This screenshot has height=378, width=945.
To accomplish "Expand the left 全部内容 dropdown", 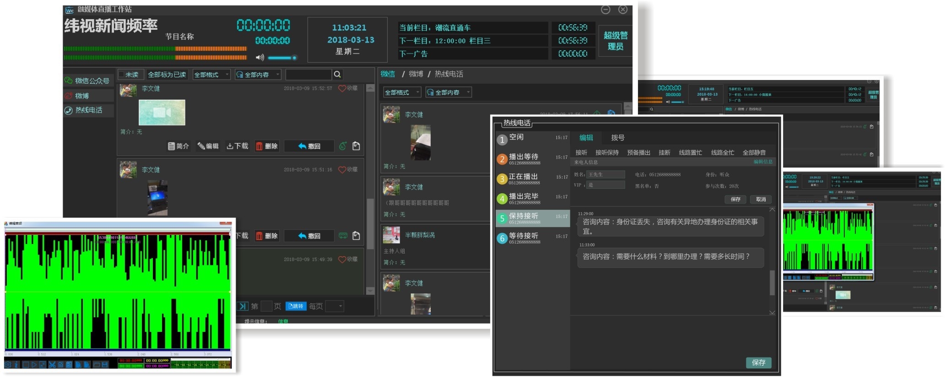I will [258, 75].
